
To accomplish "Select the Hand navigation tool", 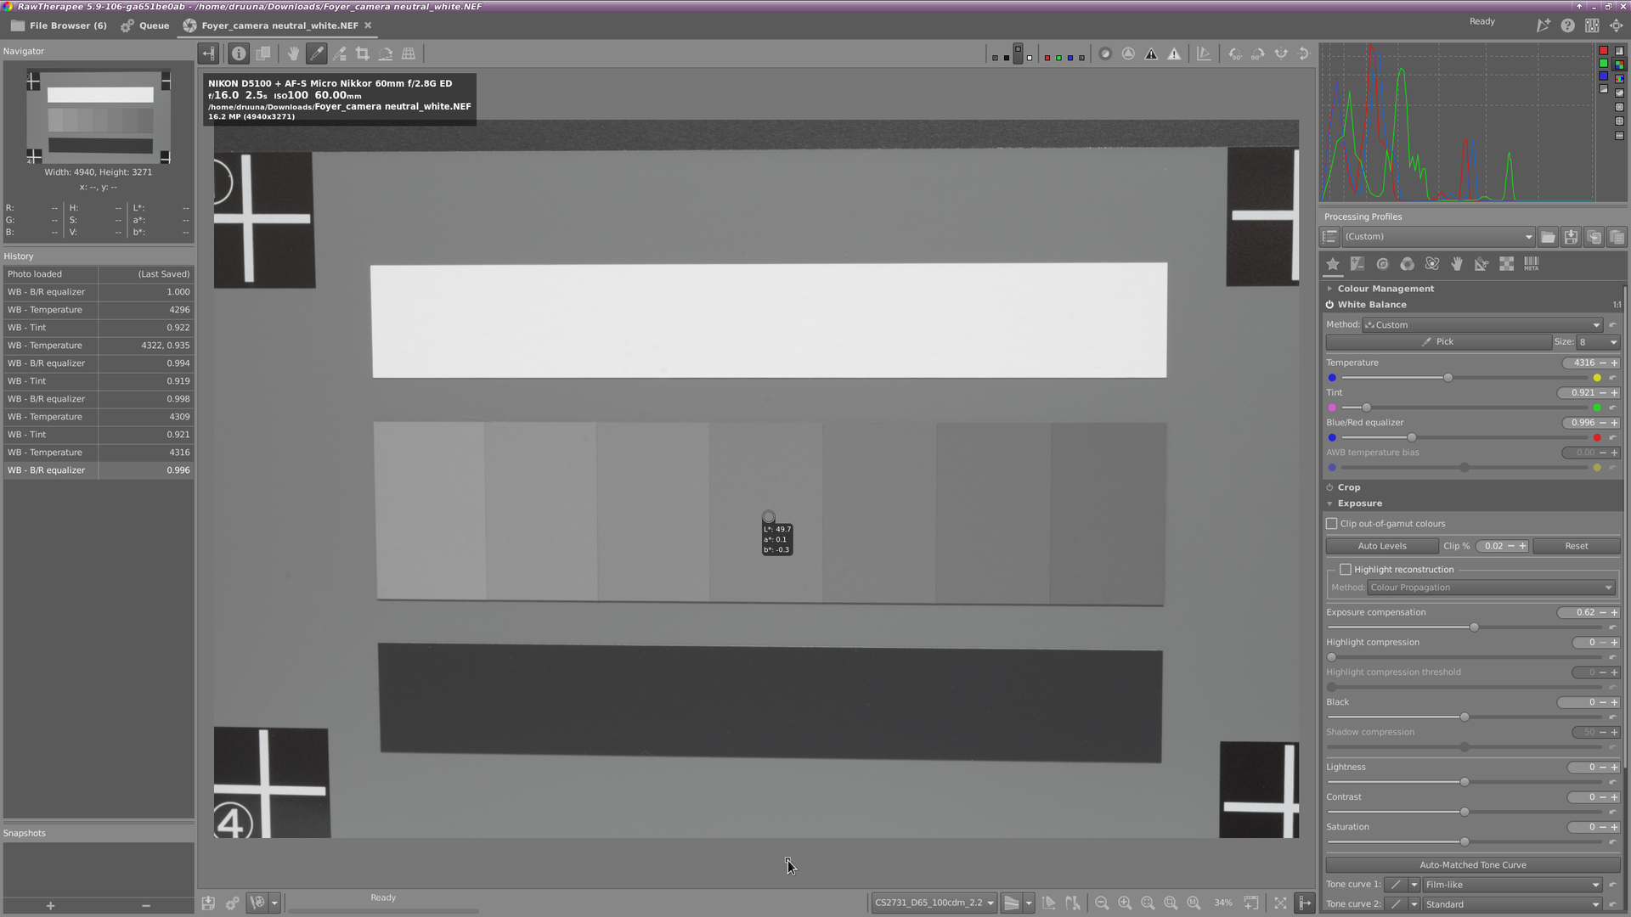I will (293, 53).
